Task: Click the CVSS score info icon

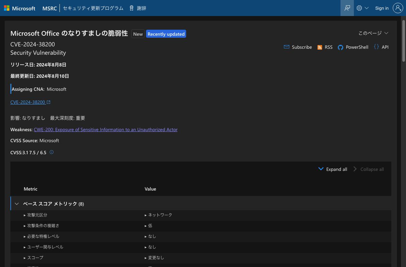Action: (51, 152)
